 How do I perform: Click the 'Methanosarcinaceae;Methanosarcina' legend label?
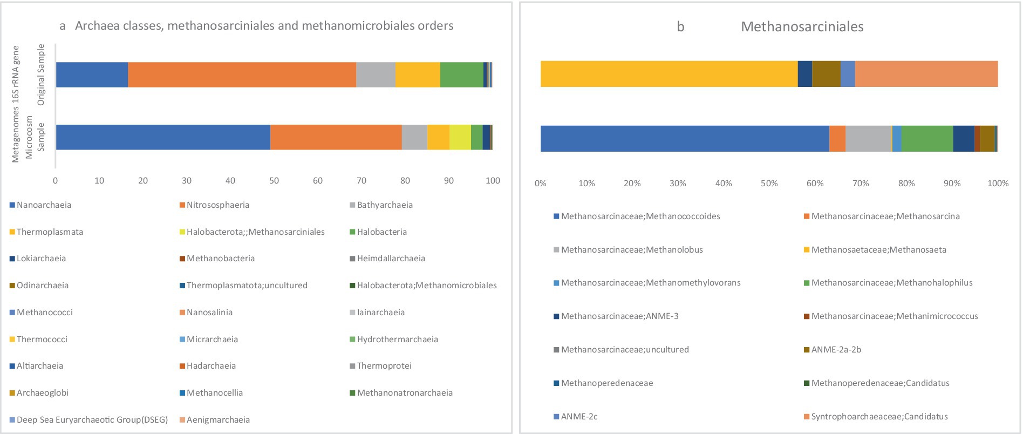click(885, 216)
